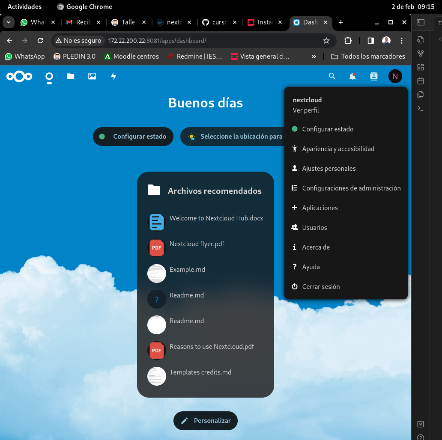This screenshot has width=442, height=440.
Task: Open the Moodle centros bookmark
Action: click(131, 56)
